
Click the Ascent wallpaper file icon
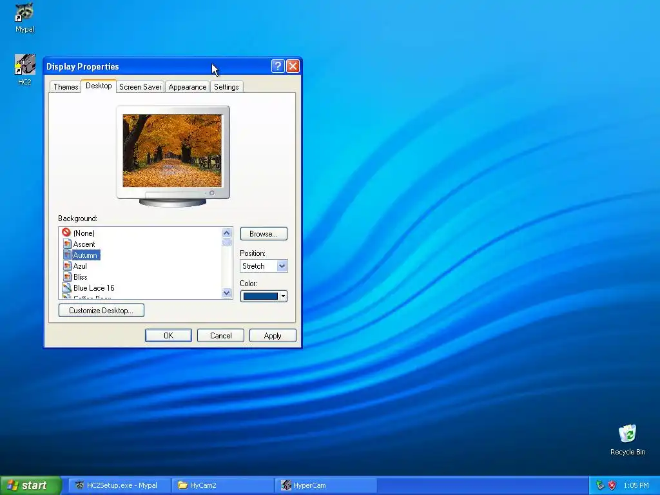point(67,244)
